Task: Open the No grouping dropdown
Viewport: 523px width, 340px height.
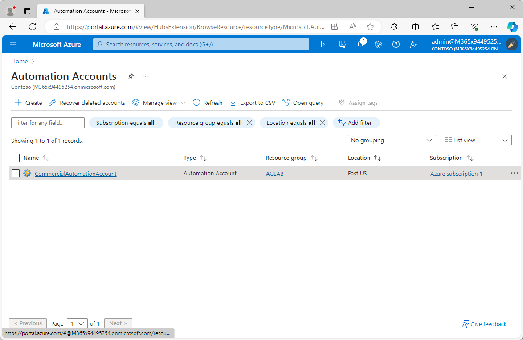Action: click(x=391, y=140)
